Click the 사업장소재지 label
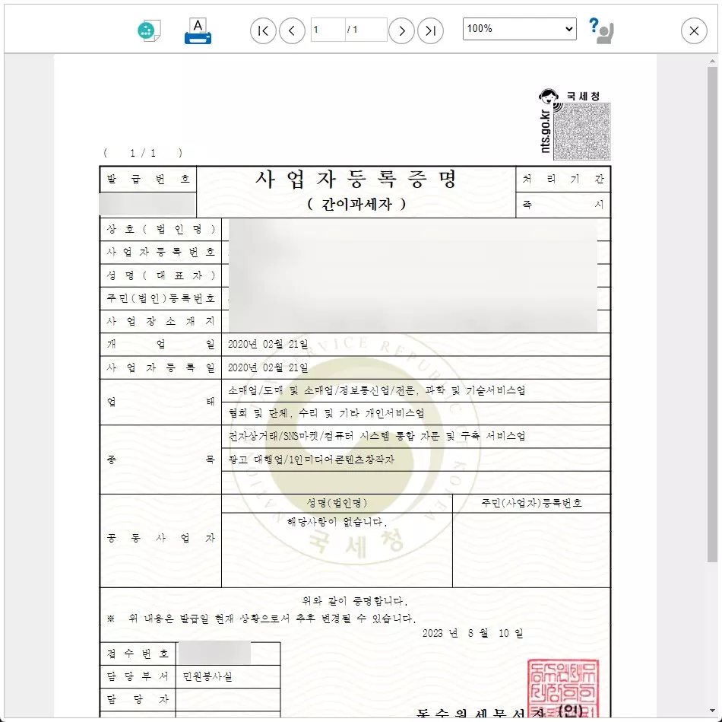The image size is (722, 722). (160, 321)
